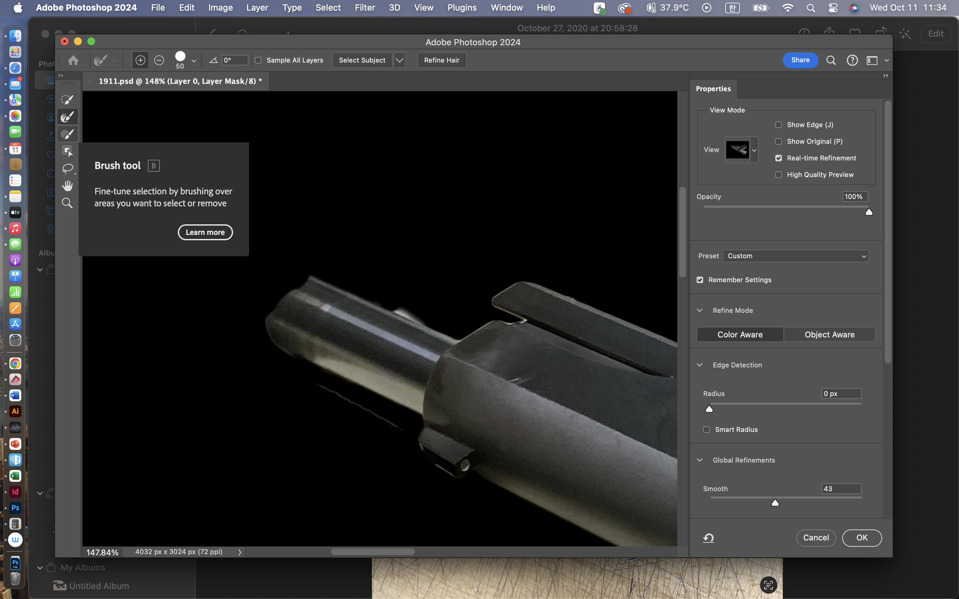The height and width of the screenshot is (599, 959).
Task: Click the Smooth slider handle
Action: tap(775, 503)
